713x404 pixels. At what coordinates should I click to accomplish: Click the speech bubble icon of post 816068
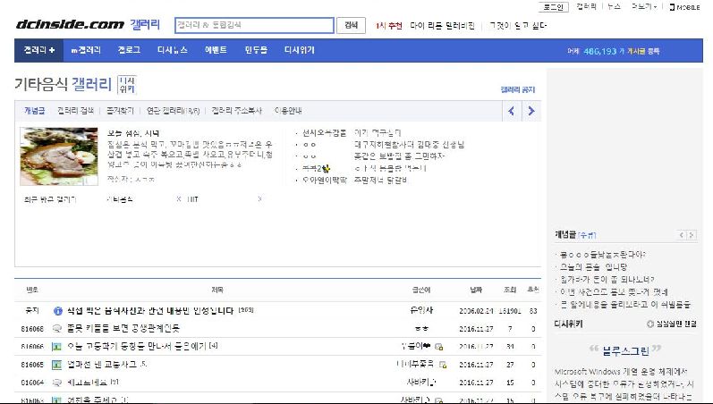coord(57,328)
